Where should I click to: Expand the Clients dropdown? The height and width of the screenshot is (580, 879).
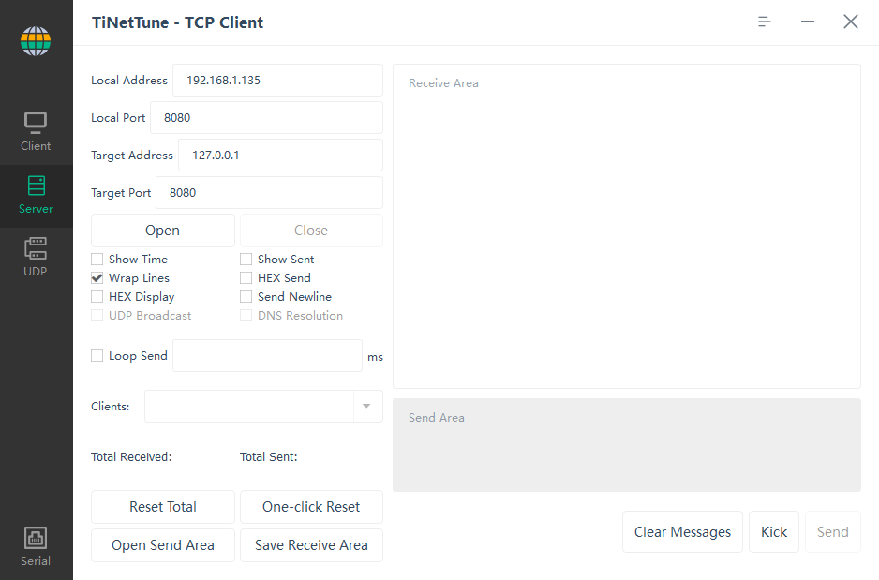point(365,406)
